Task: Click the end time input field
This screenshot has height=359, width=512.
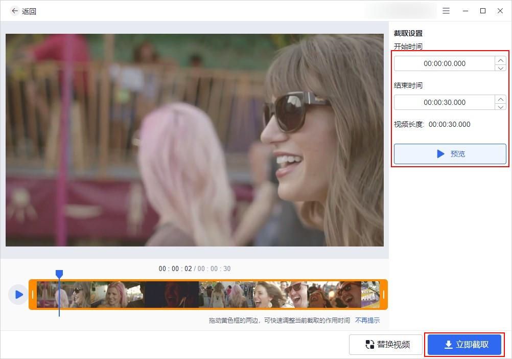Action: pos(445,102)
